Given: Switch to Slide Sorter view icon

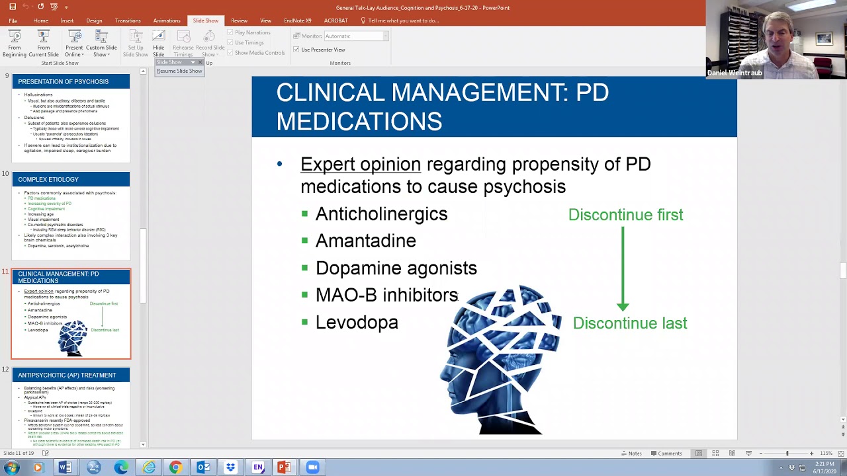Looking at the screenshot, I should tap(715, 454).
